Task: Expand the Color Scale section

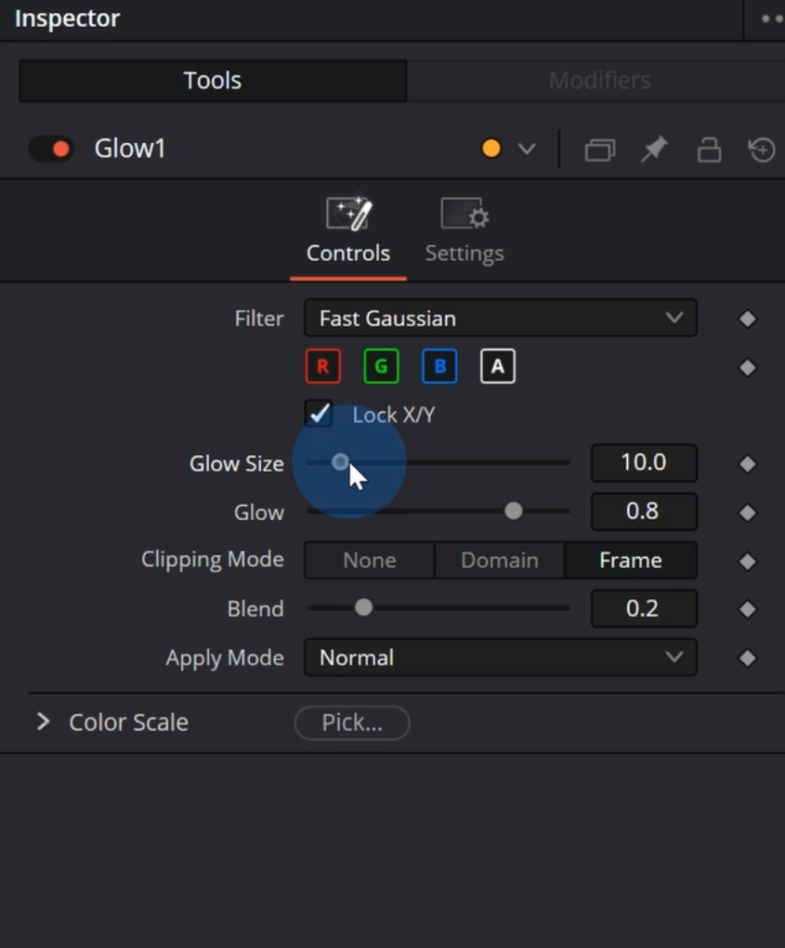Action: pyautogui.click(x=43, y=721)
